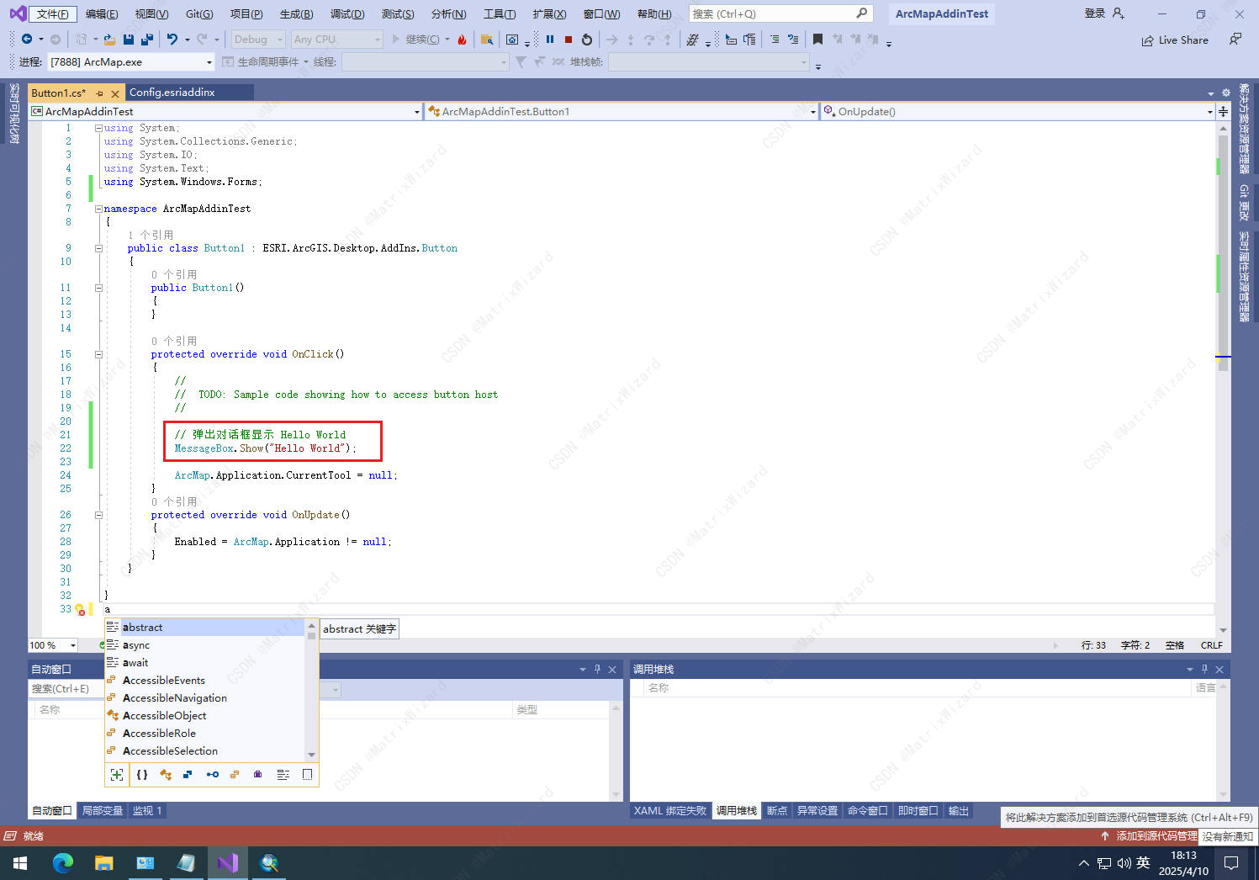1259x880 pixels.
Task: Open the ArcMapAddinTest.Button1 class dropdown
Action: [x=622, y=111]
